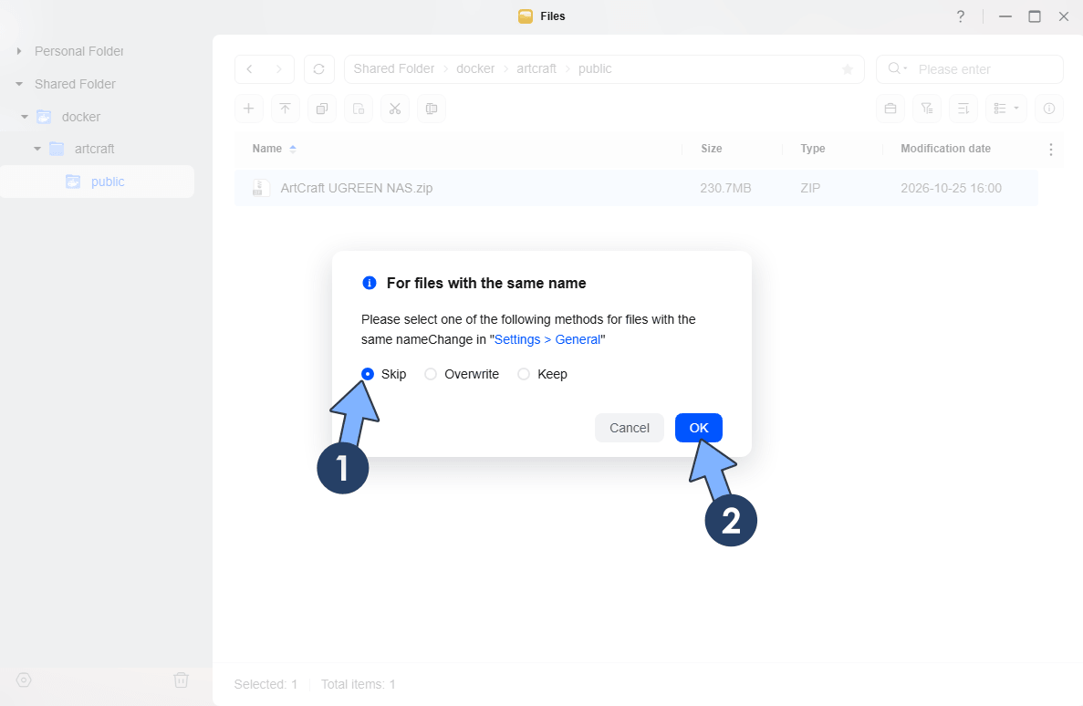Collapse the docker folder tree node
The width and height of the screenshot is (1083, 706).
[x=25, y=117]
